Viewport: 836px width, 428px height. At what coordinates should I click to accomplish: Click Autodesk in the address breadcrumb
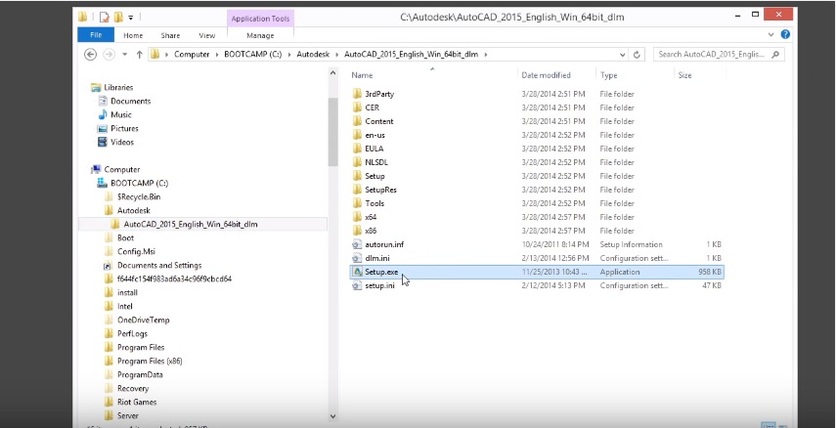[x=314, y=55]
